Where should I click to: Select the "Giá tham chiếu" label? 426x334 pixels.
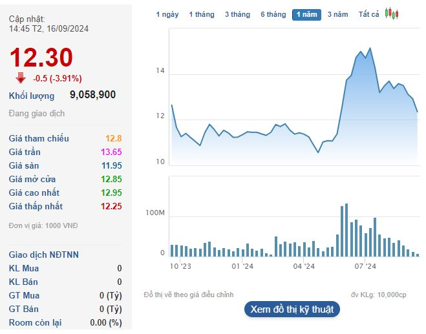coord(39,138)
